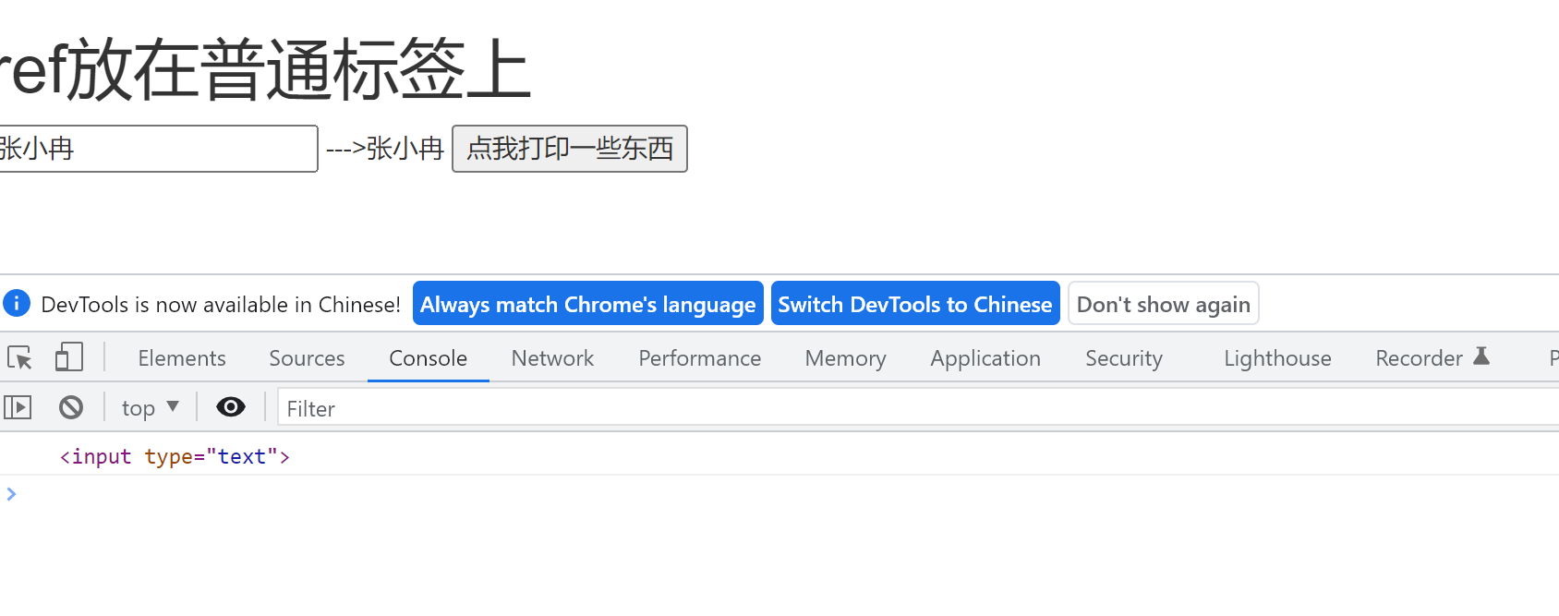
Task: Clear the console with the ban icon
Action: tap(71, 407)
